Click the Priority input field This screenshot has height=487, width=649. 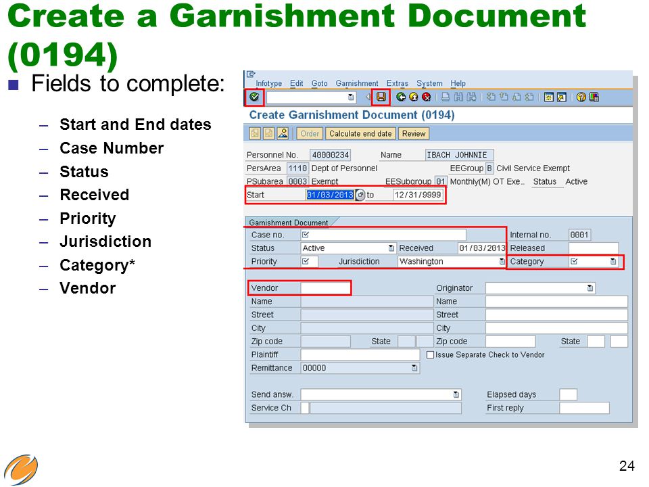coord(309,261)
